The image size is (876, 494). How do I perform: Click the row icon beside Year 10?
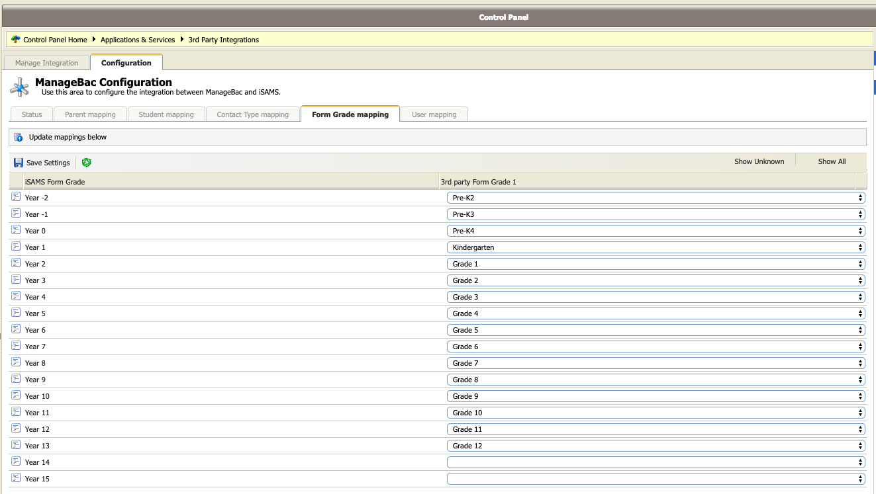16,395
